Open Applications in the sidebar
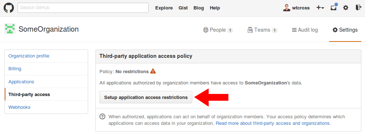 46,82
